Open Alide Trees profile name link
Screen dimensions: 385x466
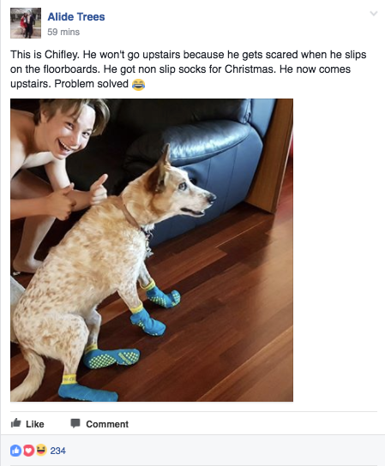tap(76, 17)
